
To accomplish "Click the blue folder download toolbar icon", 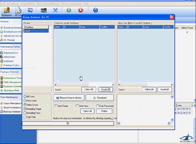I will point(30,10).
